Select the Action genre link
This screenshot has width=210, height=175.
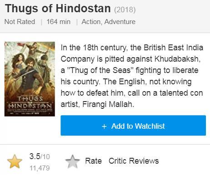point(91,22)
